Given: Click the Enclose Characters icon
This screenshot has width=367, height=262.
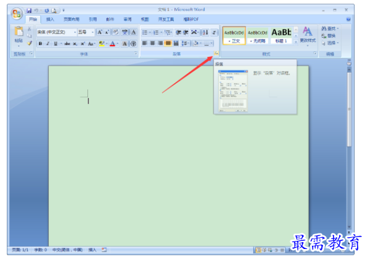Looking at the screenshot, I should (x=134, y=43).
